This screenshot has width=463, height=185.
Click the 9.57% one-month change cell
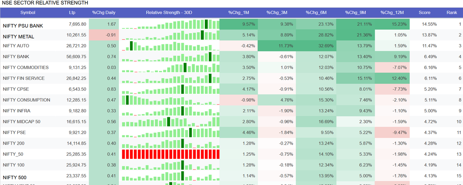coord(238,24)
